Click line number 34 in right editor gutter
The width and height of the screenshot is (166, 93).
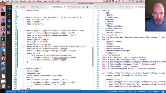[98, 73]
